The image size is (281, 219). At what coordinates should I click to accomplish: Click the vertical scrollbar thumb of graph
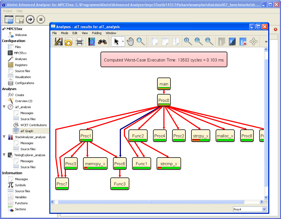click(x=266, y=123)
